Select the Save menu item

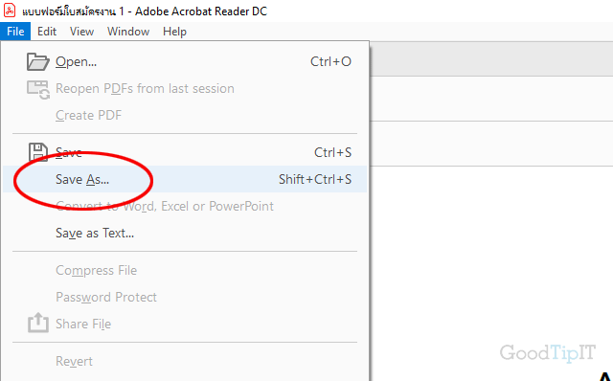click(x=185, y=152)
